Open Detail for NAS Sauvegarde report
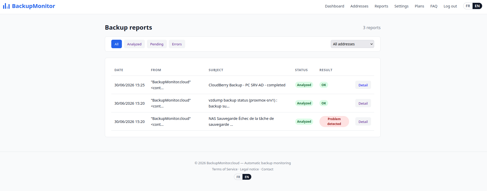Image resolution: width=487 pixels, height=191 pixels. tap(363, 122)
